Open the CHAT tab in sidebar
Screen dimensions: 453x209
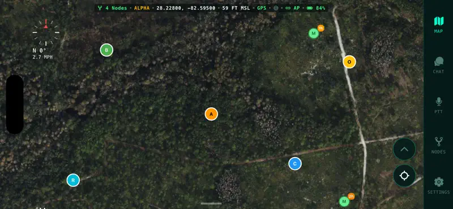pos(438,65)
